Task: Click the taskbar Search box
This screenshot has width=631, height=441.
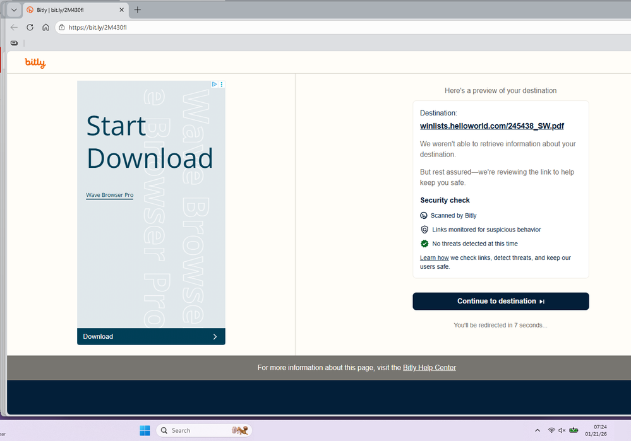Action: tap(204, 430)
